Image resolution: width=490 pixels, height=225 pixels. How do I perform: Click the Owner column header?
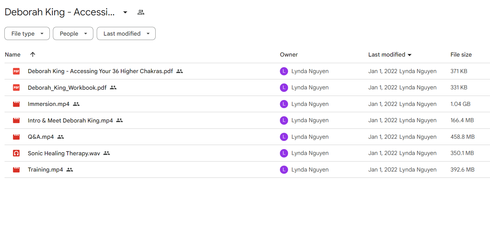point(289,55)
